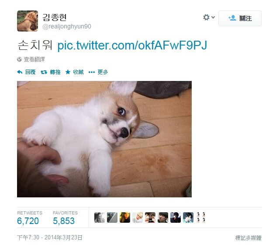This screenshot has height=249, width=276.
Task: Click the last retweeter avatar with four figures
Action: coord(201,217)
